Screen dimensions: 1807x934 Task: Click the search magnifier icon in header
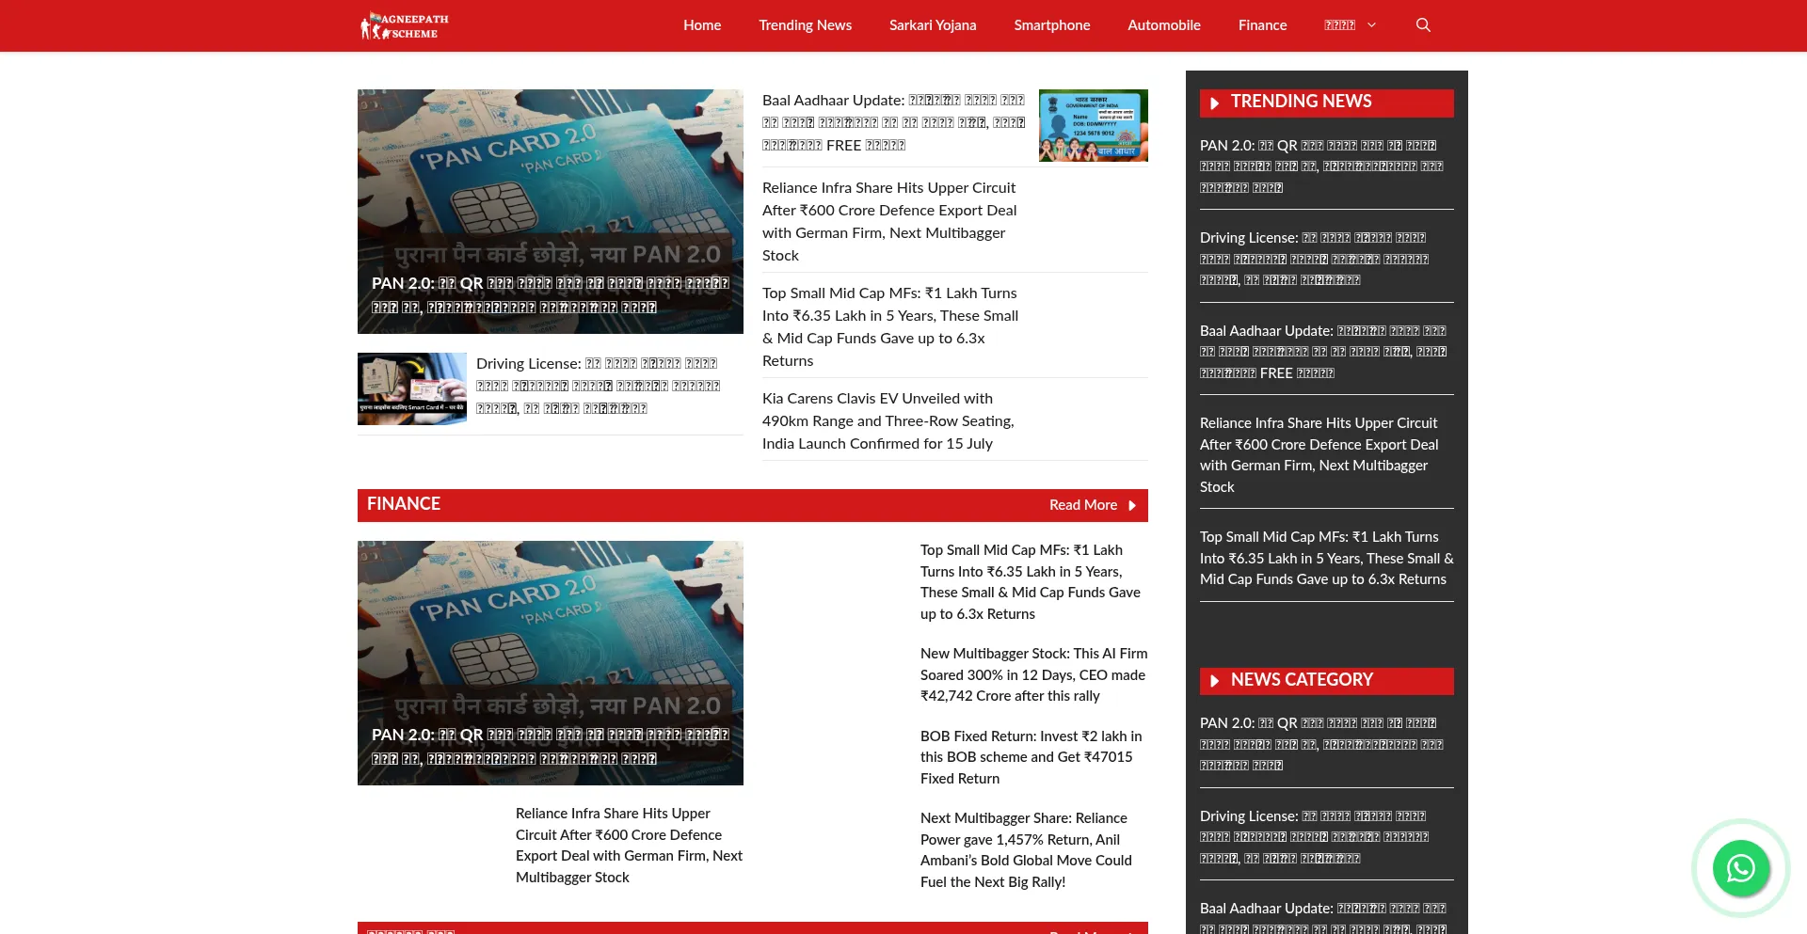1423,25
